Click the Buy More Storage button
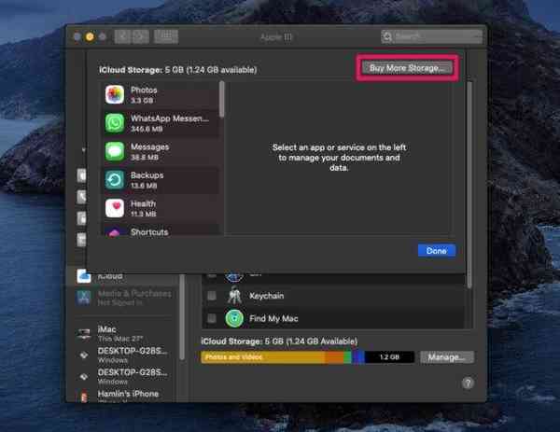This screenshot has width=560, height=432. [407, 68]
